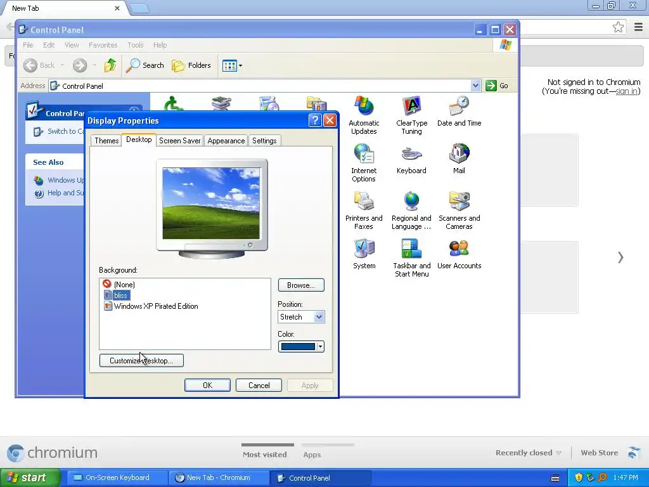Click the Accessibility Options wheelchair icon
This screenshot has width=649, height=487.
point(174,103)
